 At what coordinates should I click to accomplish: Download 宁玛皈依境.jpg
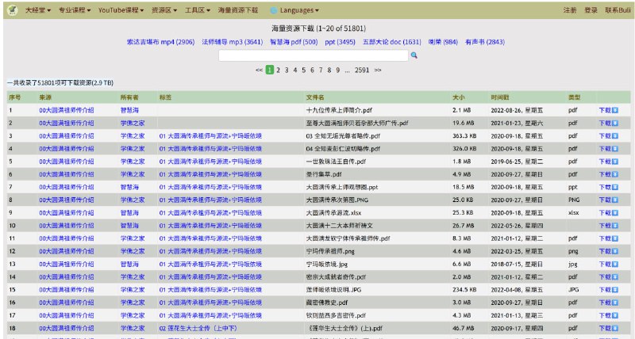(608, 265)
